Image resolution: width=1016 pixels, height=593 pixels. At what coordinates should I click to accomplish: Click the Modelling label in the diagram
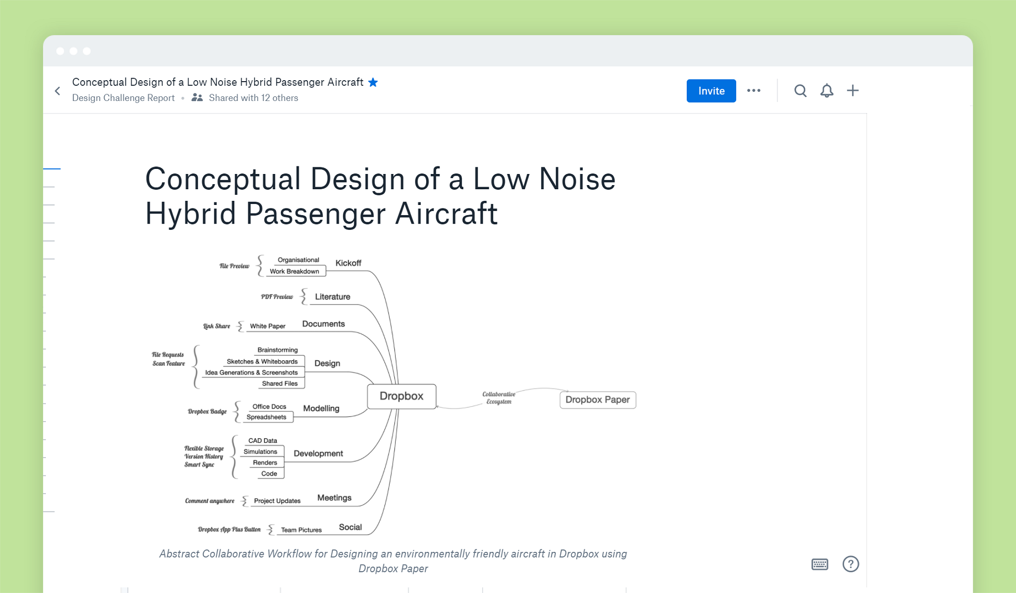click(x=321, y=408)
